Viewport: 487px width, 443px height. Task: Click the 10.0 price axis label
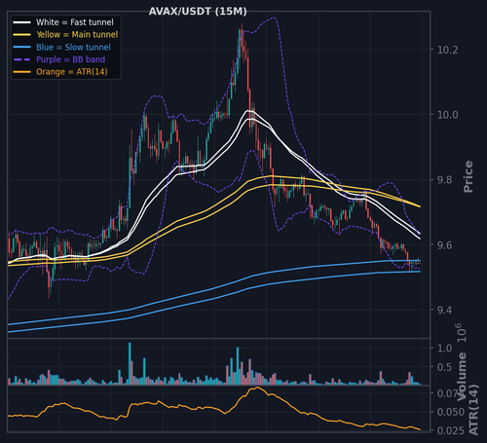point(448,115)
